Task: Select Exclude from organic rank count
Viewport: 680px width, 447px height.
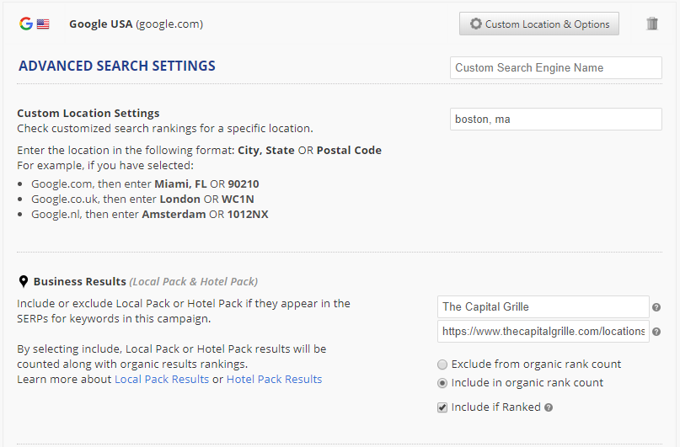Action: point(442,365)
